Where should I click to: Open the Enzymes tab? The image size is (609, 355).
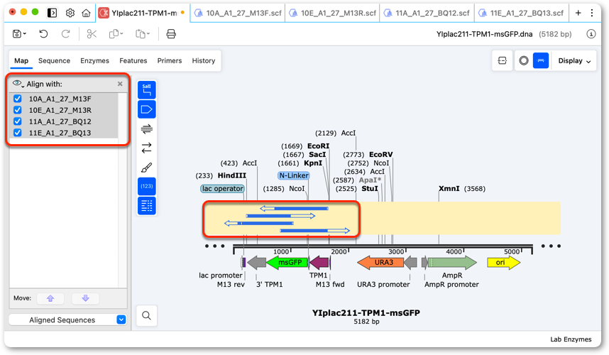(95, 60)
